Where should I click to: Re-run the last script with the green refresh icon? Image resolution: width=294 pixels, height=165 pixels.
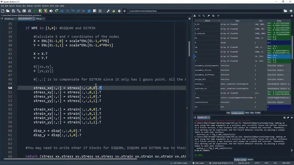(x=57, y=11)
